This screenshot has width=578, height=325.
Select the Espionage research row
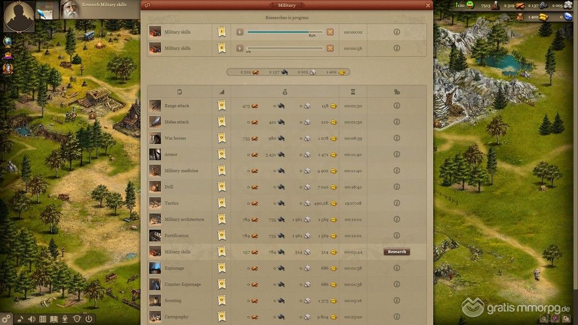287,268
